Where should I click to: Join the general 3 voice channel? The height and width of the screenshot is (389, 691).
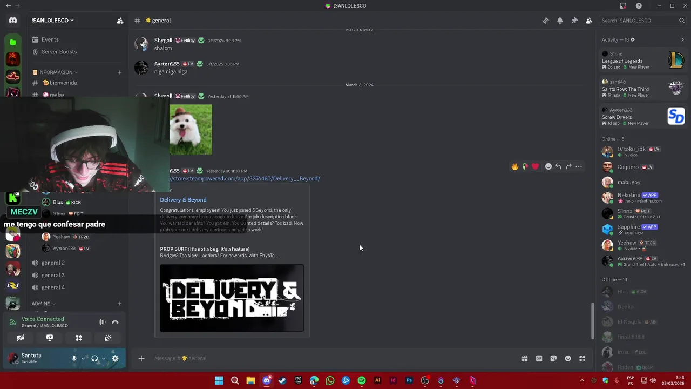pyautogui.click(x=53, y=275)
